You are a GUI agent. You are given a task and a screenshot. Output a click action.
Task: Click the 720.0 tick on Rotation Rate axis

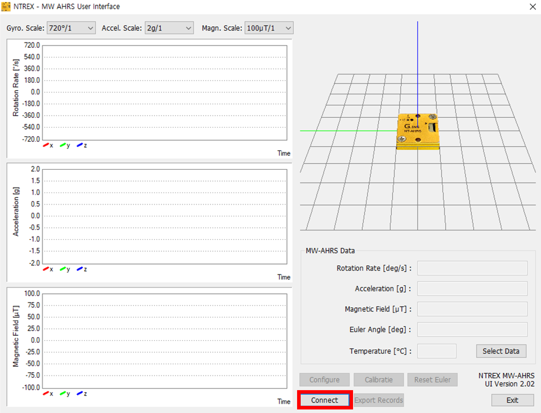coord(32,45)
